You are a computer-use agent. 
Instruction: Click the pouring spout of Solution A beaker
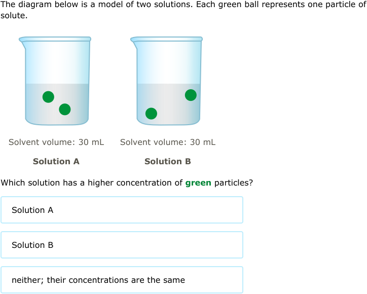(22, 41)
